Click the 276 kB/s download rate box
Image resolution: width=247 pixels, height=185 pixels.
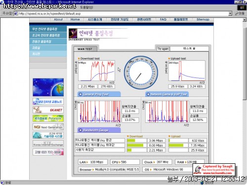tap(107, 86)
